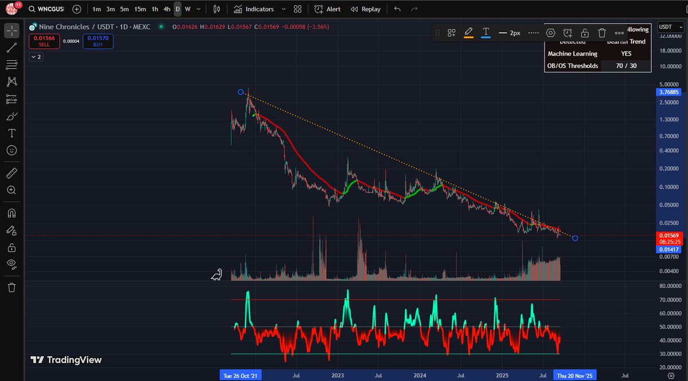Open drawing settings hexagon icon

pos(550,33)
